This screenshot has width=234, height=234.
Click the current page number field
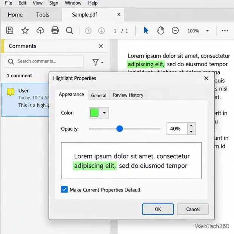coord(115,31)
